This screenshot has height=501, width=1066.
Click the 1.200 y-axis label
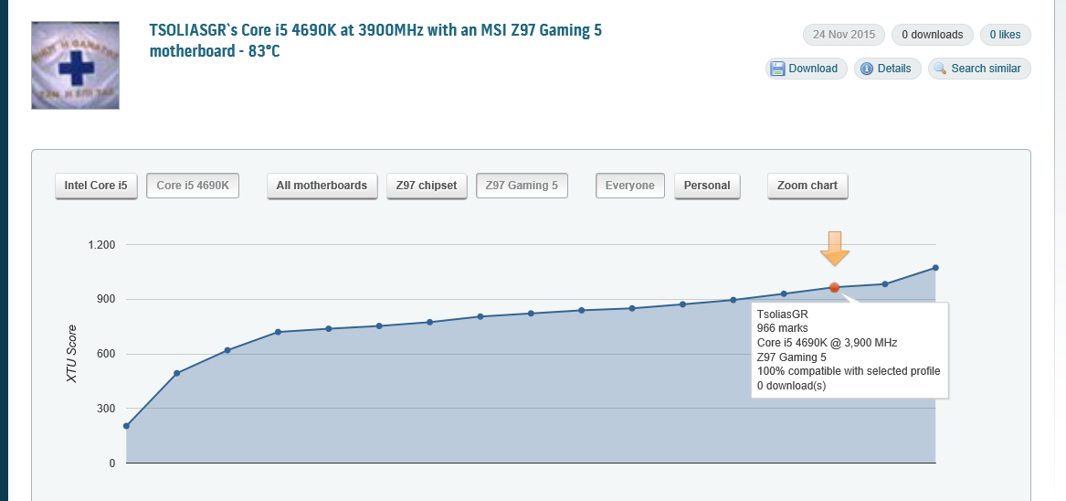101,244
